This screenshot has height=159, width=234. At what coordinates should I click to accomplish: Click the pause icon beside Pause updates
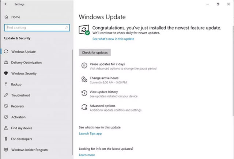point(84,66)
